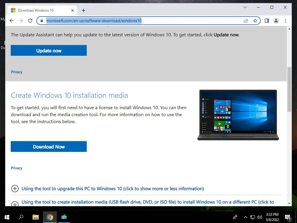Image resolution: width=297 pixels, height=223 pixels.
Task: Open File Explorer from the taskbar
Action: (35, 217)
